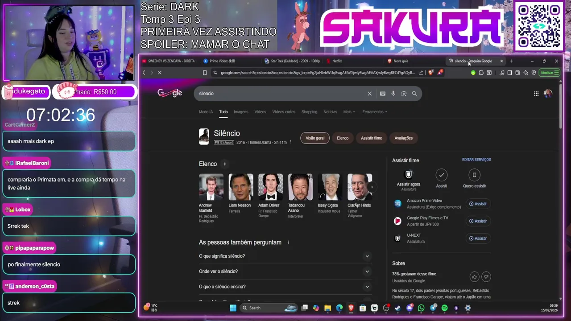Open Spotify from the taskbar
This screenshot has width=571, height=321.
(x=445, y=308)
